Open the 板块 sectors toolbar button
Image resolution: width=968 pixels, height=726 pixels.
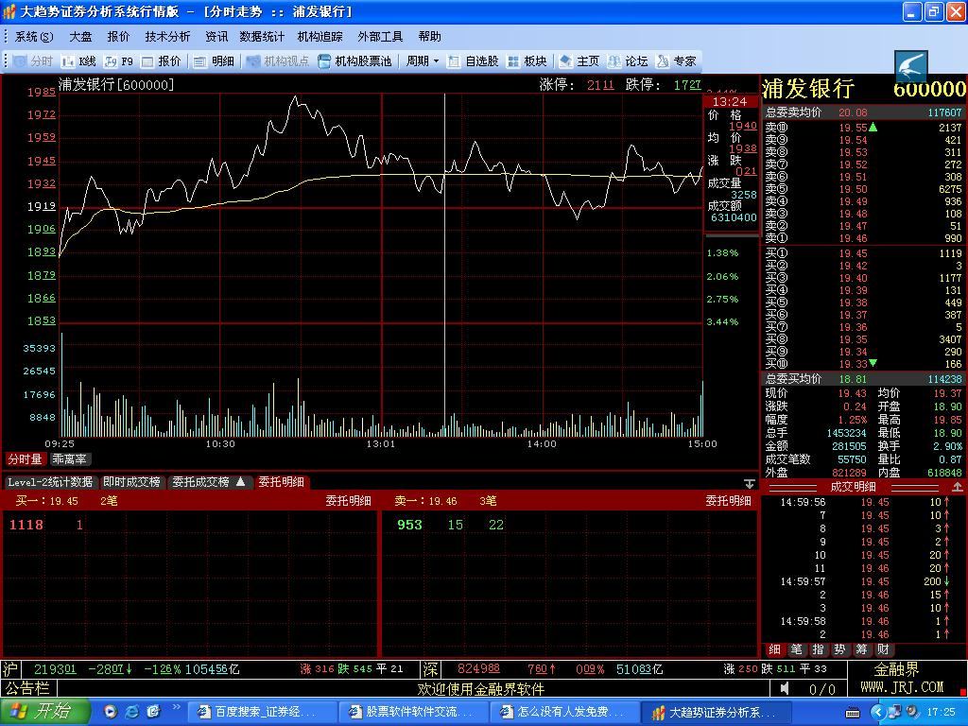coord(527,61)
